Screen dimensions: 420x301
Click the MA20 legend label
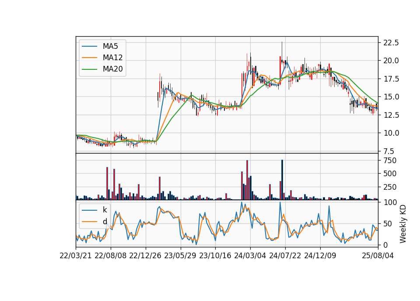112,69
